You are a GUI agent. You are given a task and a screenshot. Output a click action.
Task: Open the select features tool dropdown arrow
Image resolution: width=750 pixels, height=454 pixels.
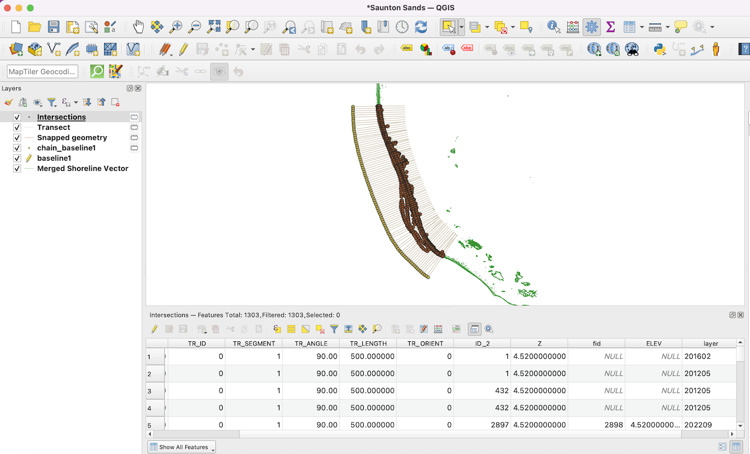[x=461, y=27]
